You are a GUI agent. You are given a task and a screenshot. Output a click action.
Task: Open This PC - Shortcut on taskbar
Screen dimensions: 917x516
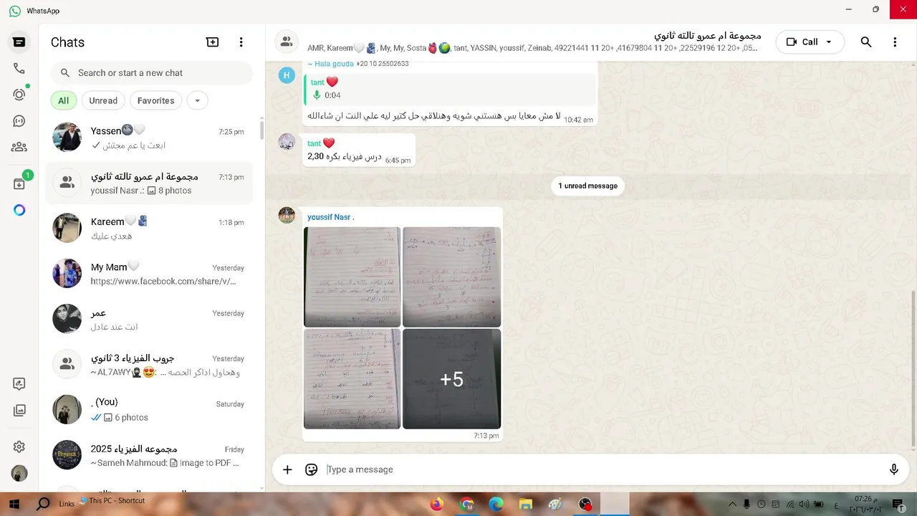tap(112, 501)
